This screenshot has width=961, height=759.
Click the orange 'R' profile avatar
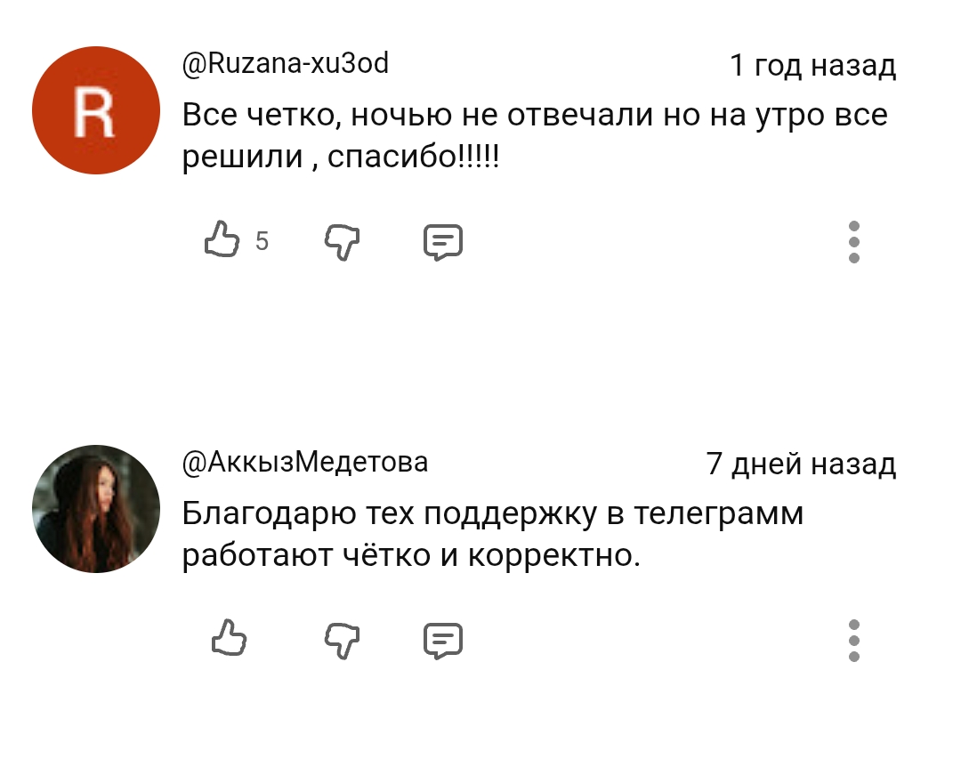tap(96, 110)
